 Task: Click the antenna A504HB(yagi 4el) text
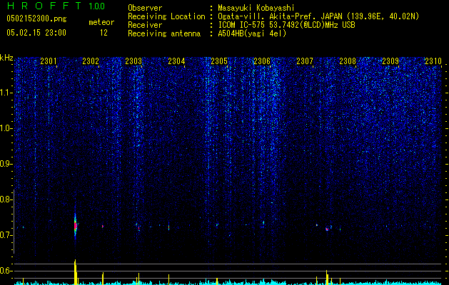pyautogui.click(x=252, y=33)
